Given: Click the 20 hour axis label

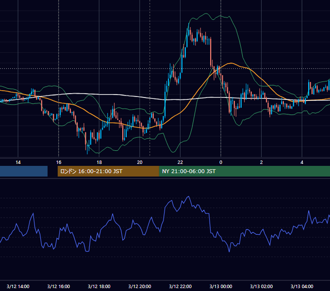Looking at the screenshot, I should (x=140, y=162).
